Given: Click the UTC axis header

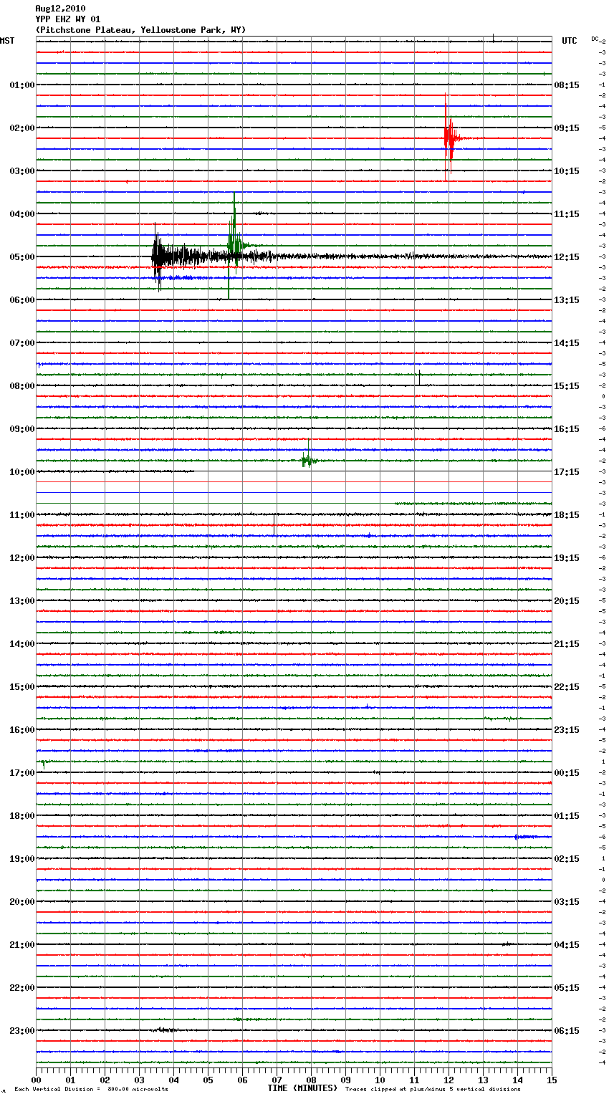Looking at the screenshot, I should pos(569,41).
